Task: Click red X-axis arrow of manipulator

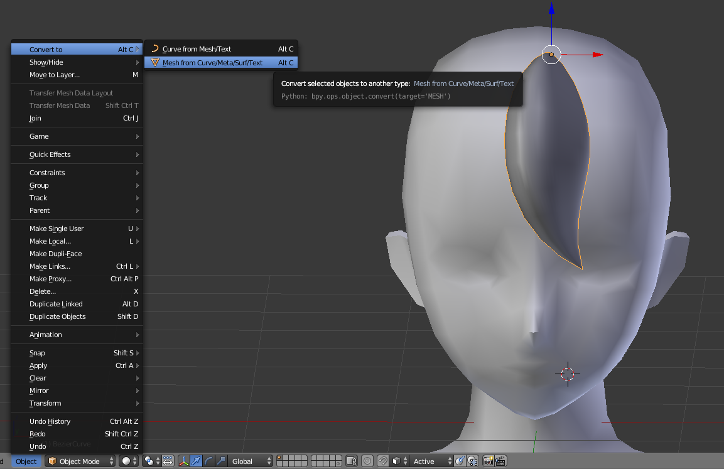Action: [x=598, y=55]
